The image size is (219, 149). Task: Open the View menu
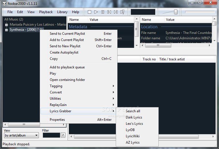pyautogui.click(x=31, y=12)
